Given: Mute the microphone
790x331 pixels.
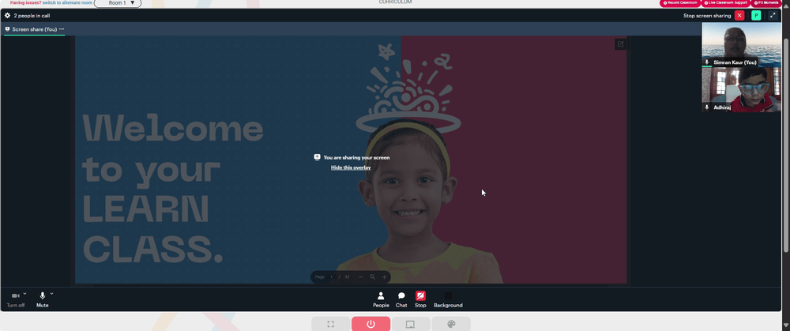Looking at the screenshot, I should click(x=43, y=299).
